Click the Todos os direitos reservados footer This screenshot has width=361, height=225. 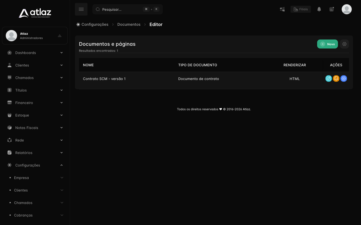tap(214, 109)
